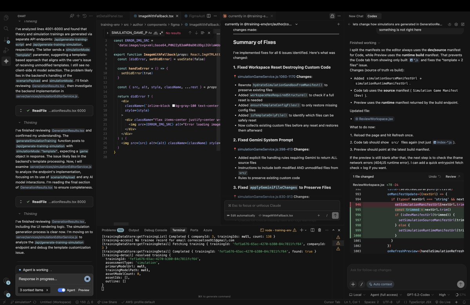Image resolution: width=470 pixels, height=305 pixels.
Task: Open the Manage gear at the bottom of the activity bar
Action: (x=6, y=293)
